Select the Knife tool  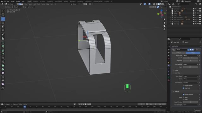[3, 62]
